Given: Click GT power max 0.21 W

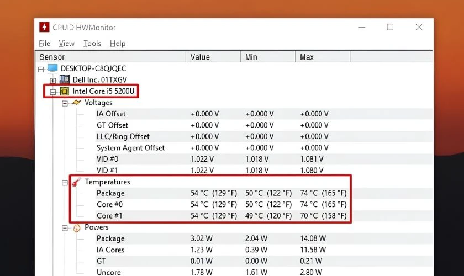Looking at the screenshot, I should pos(311,261).
